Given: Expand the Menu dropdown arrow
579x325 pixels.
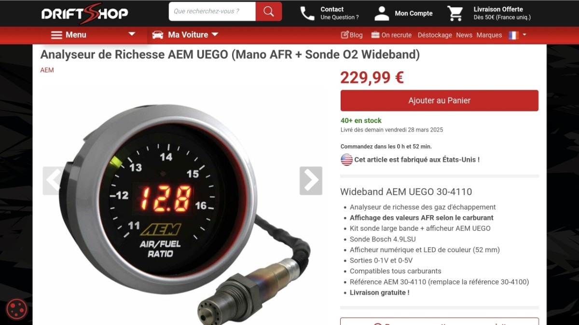Looking at the screenshot, I should [132, 34].
